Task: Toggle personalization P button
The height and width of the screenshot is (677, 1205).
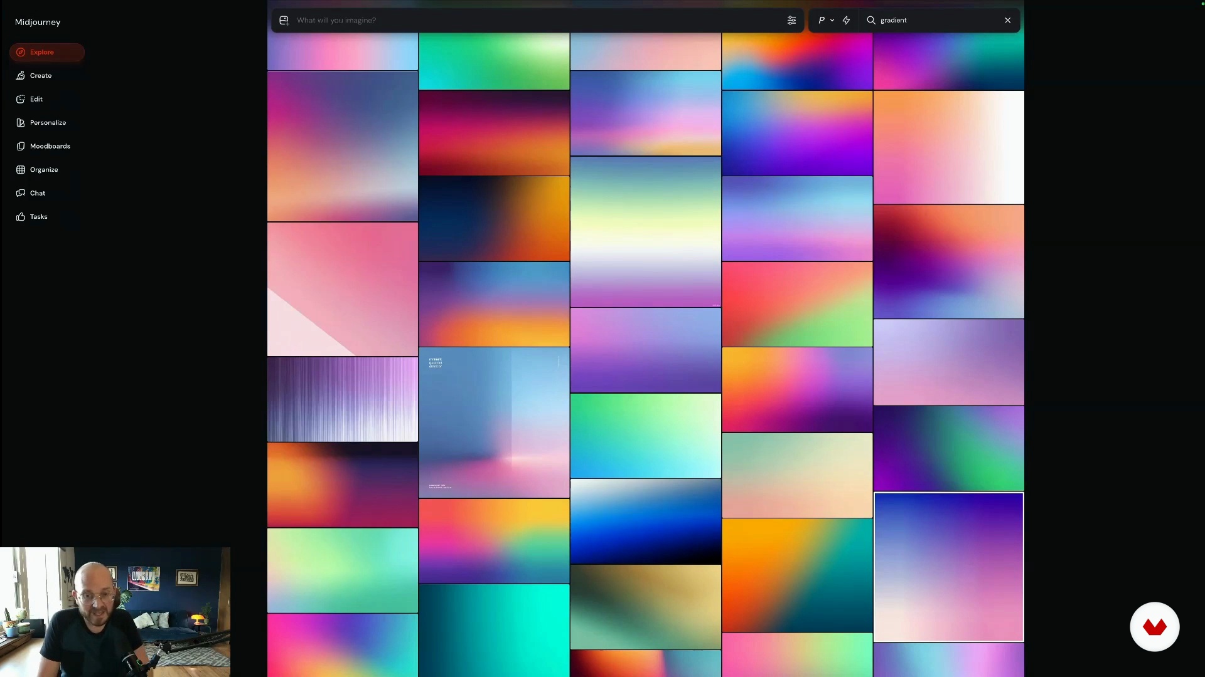Action: click(x=821, y=20)
